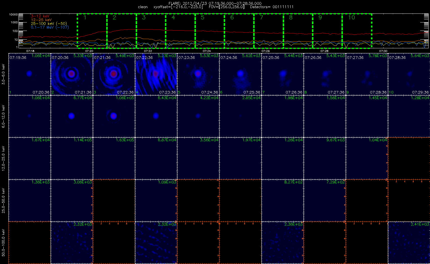Open the 12-25 keV image labeled 6.87E+04
The width and height of the screenshot is (430, 264).
[156, 158]
